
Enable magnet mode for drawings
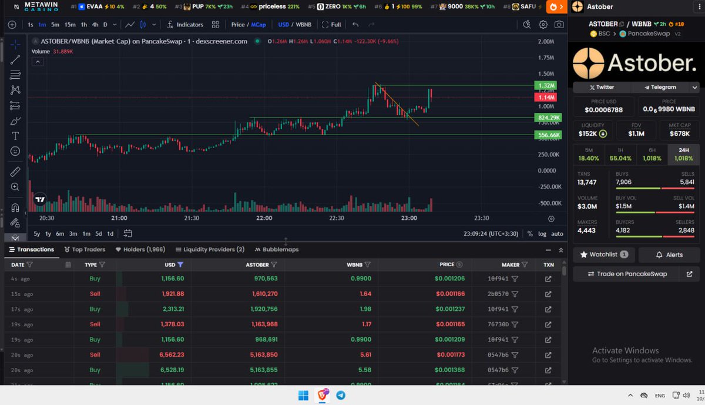point(15,207)
